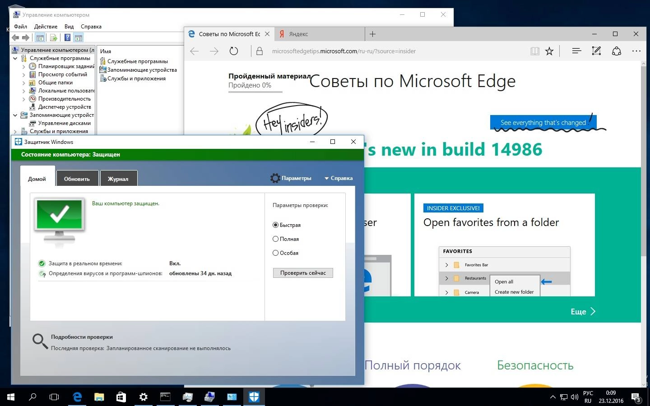
Task: Click Open favorites from a folder thumbnail
Action: point(504,271)
